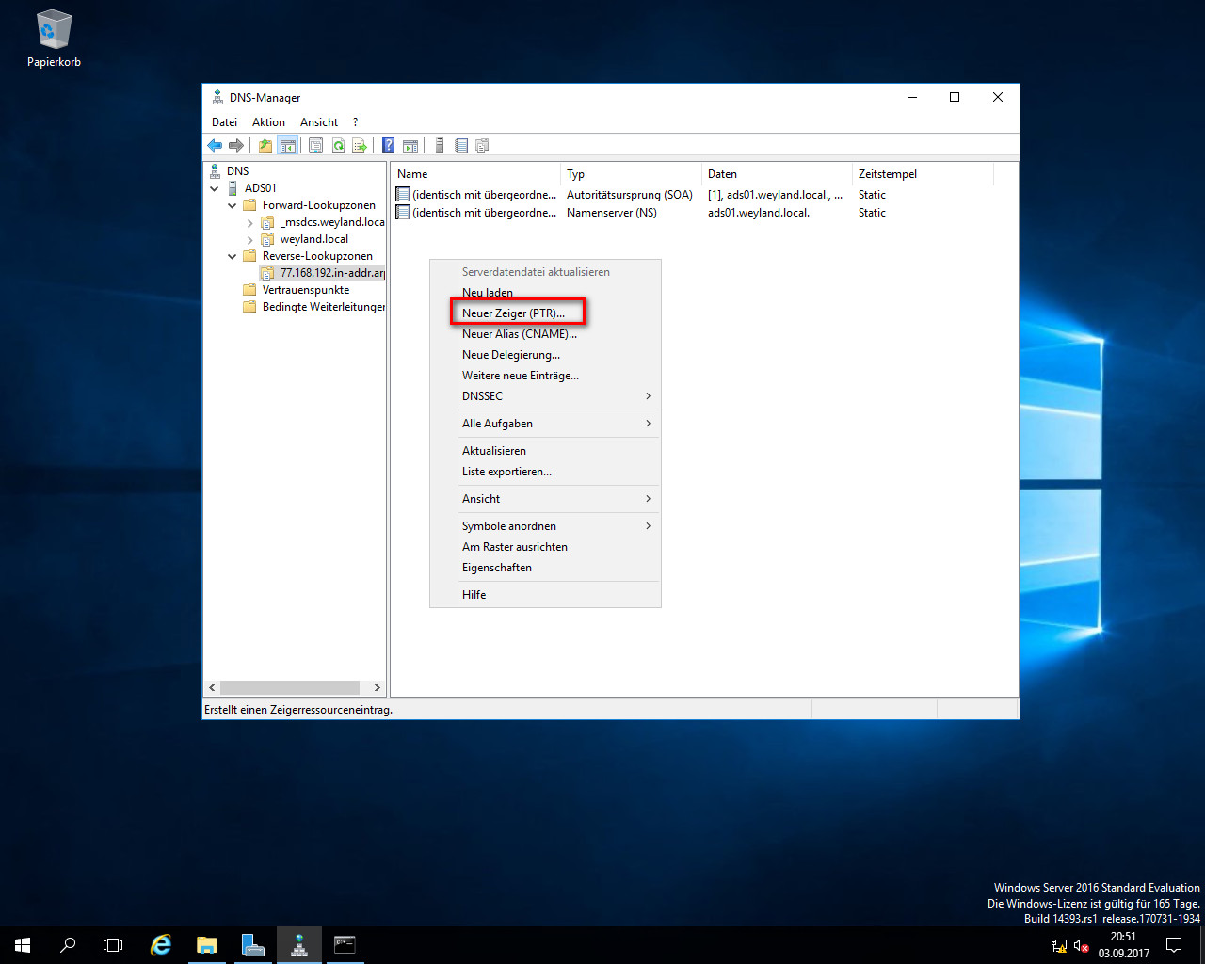Open Internet Explorer from the taskbar

click(161, 945)
